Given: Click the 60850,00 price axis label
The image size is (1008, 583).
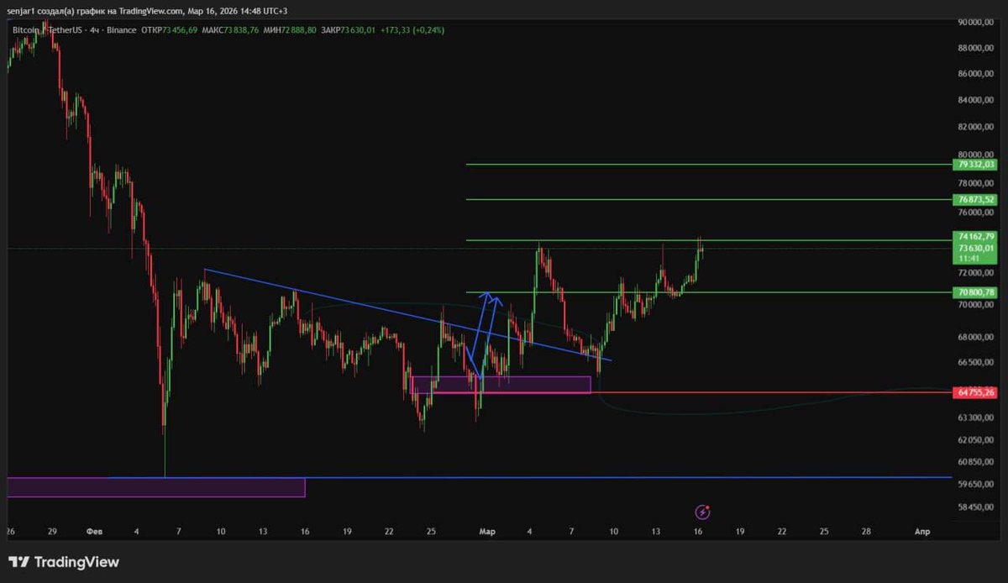Looking at the screenshot, I should (x=976, y=462).
